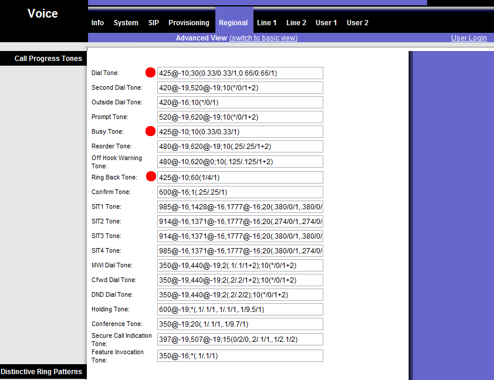The image size is (494, 380).
Task: Click the User Login link
Action: [469, 38]
